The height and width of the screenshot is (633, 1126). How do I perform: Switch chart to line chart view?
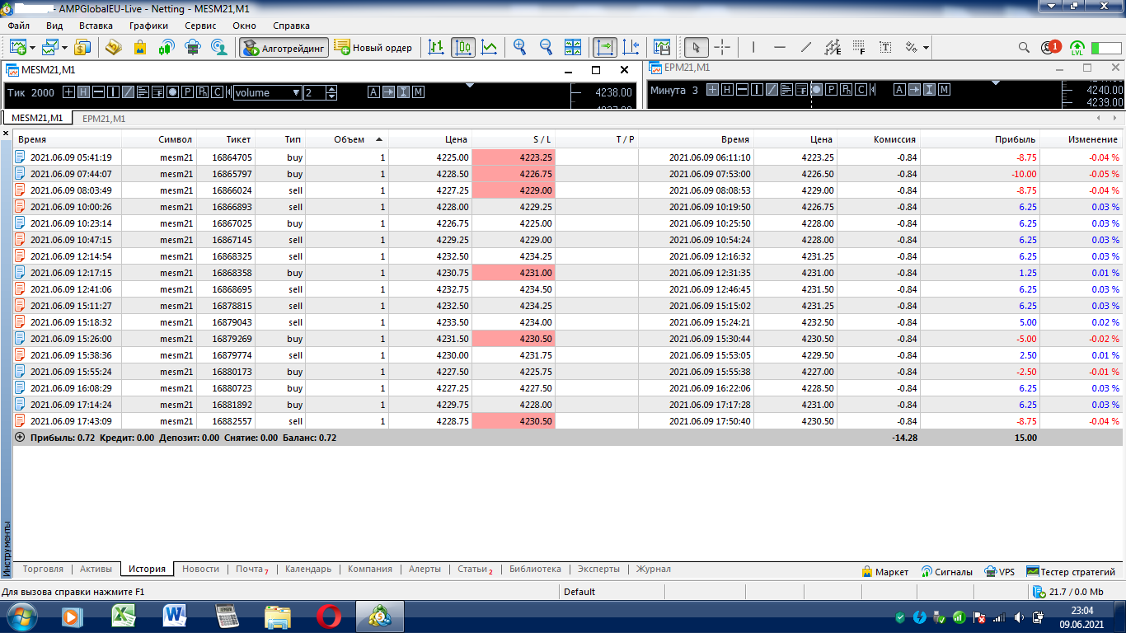[490, 47]
